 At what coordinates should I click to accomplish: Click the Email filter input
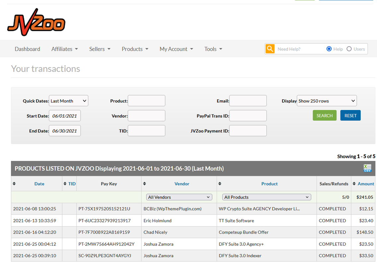coord(248,101)
